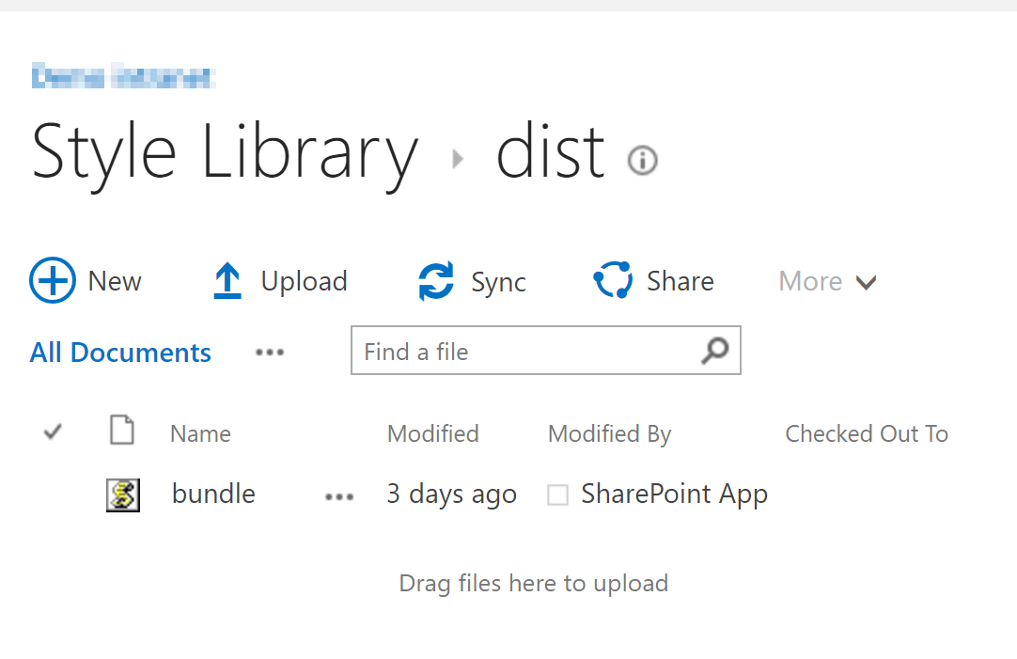Expand the More dropdown menu
1017x659 pixels.
828,281
